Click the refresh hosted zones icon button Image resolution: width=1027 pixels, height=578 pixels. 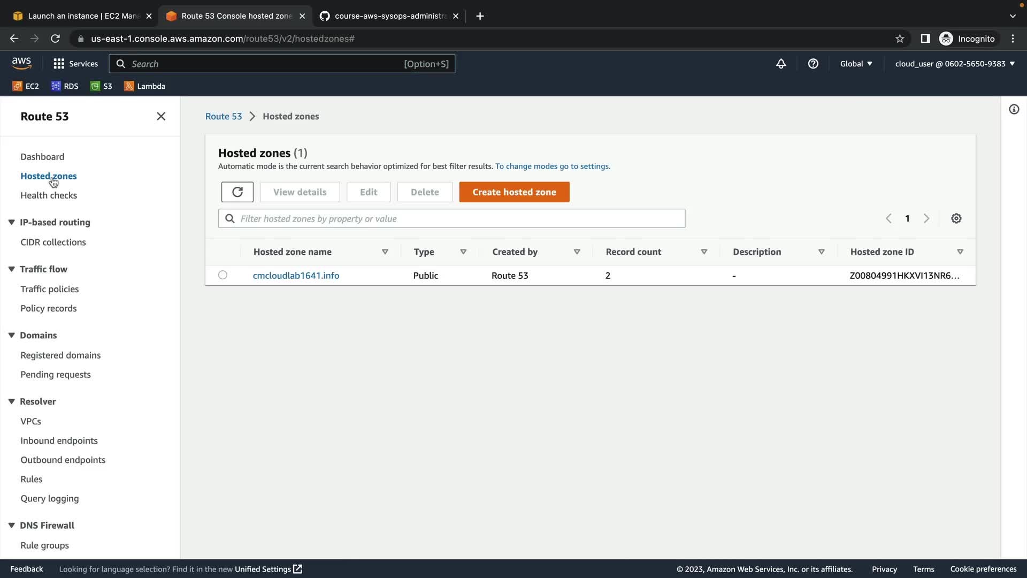pyautogui.click(x=237, y=192)
